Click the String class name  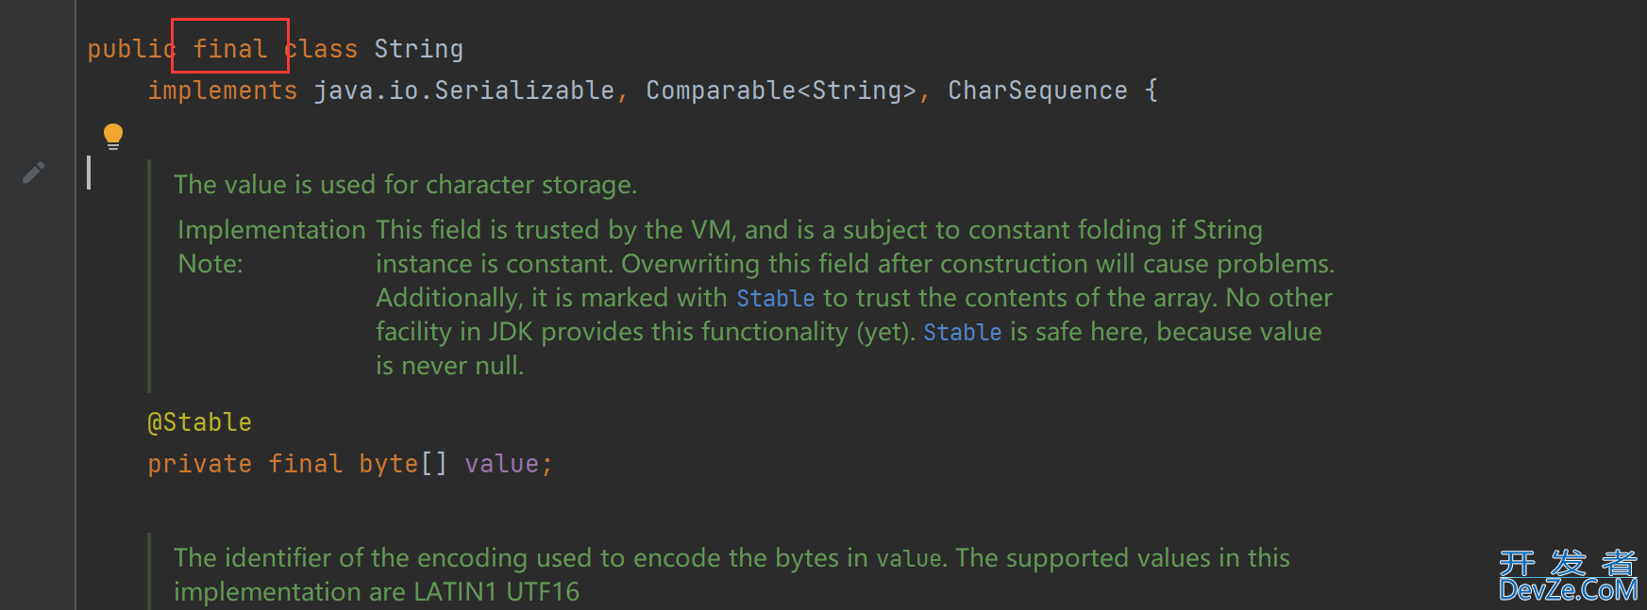coord(419,49)
